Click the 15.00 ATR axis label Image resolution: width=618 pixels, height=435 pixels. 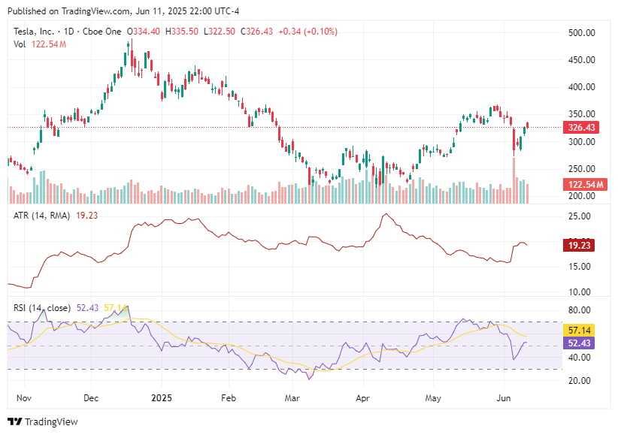[580, 267]
